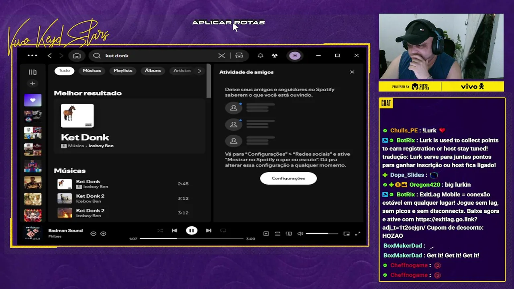Create playlist with the plus icon
Image resolution: width=514 pixels, height=289 pixels.
[33, 83]
